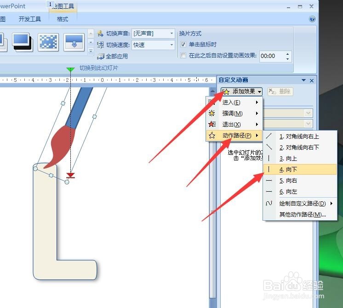Click the 删除 button in animation pane
The height and width of the screenshot is (308, 343).
280,91
